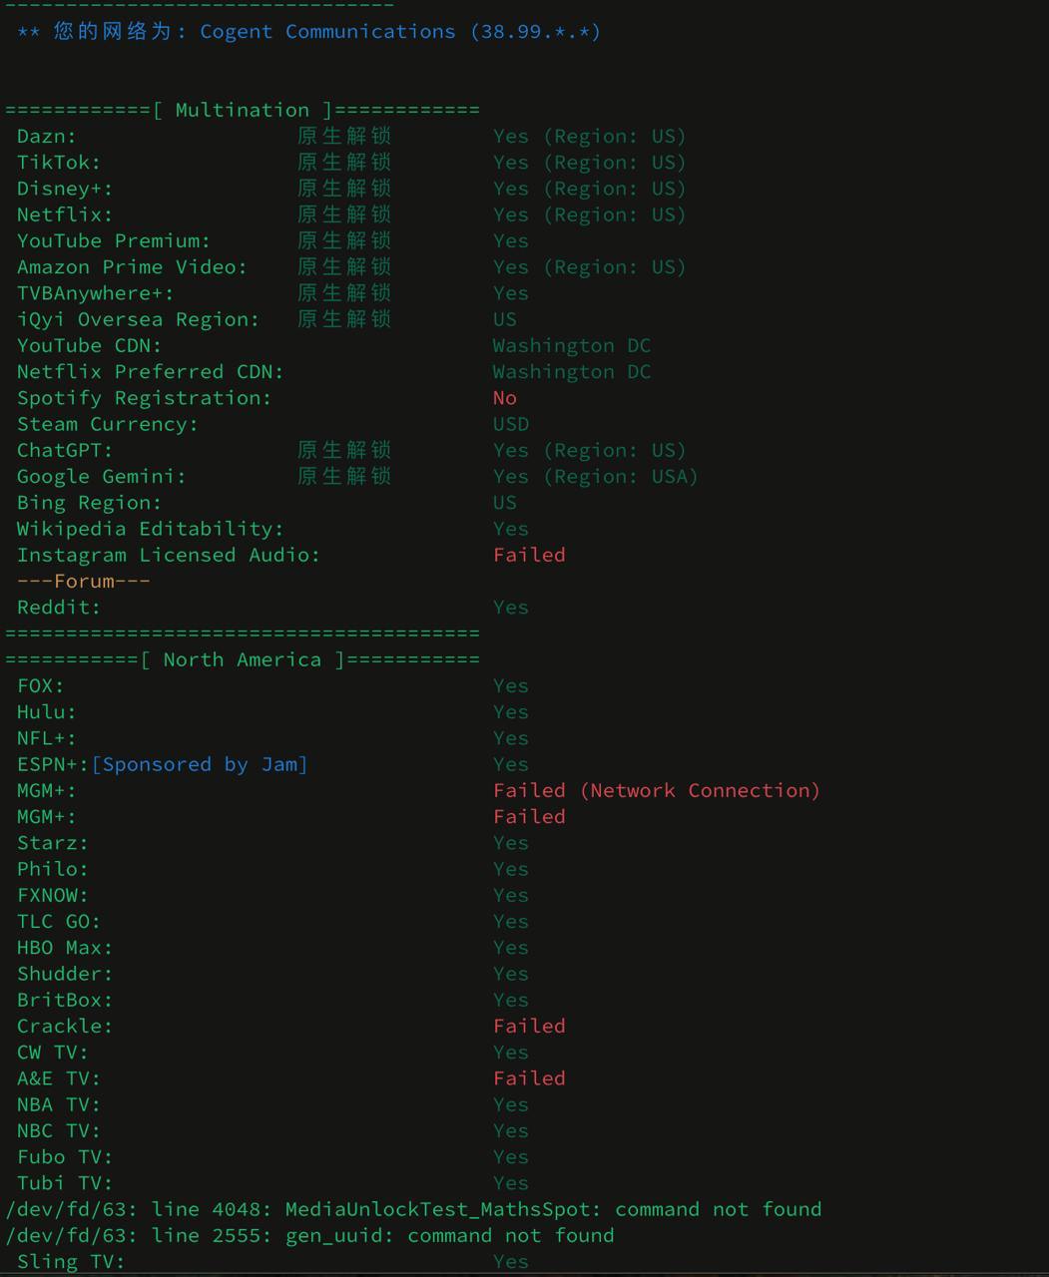1049x1277 pixels.
Task: Click the HBO Max row label
Action: pos(65,948)
